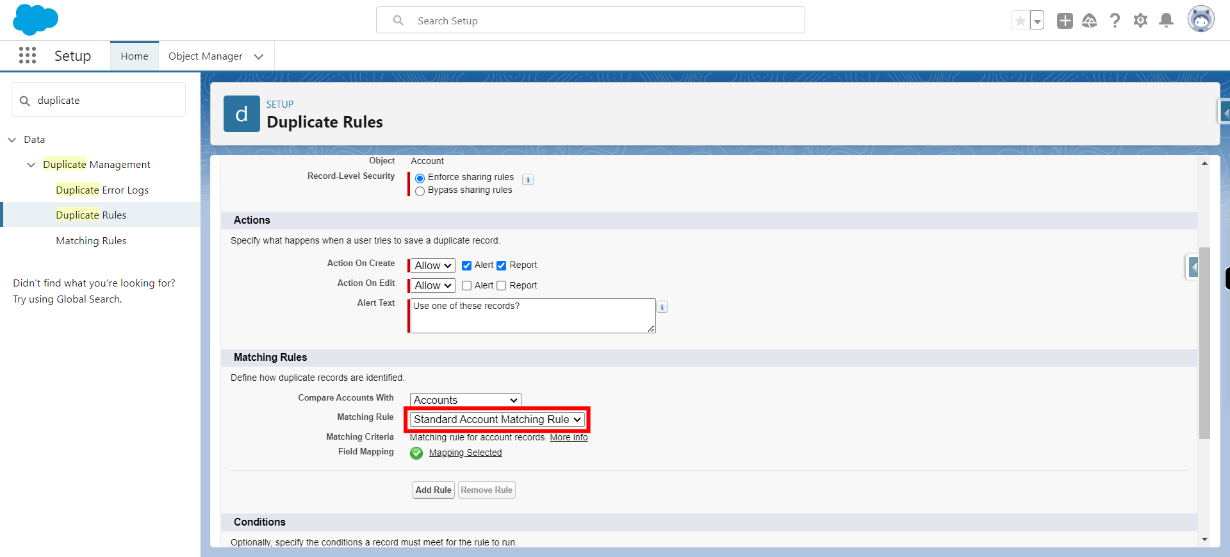Expand the right side panel handle at the header
The width and height of the screenshot is (1230, 557).
pos(1224,113)
